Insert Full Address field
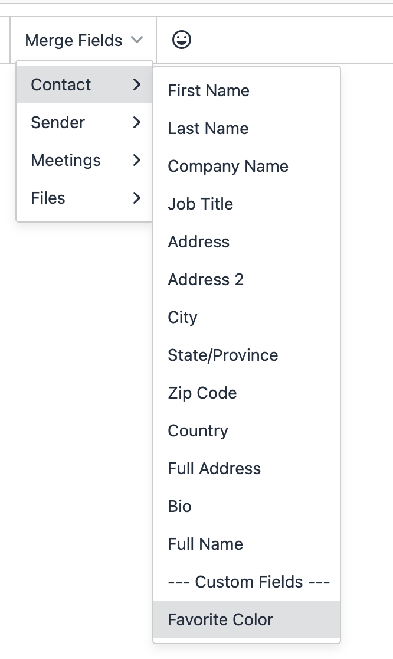The image size is (393, 659). coord(247,469)
